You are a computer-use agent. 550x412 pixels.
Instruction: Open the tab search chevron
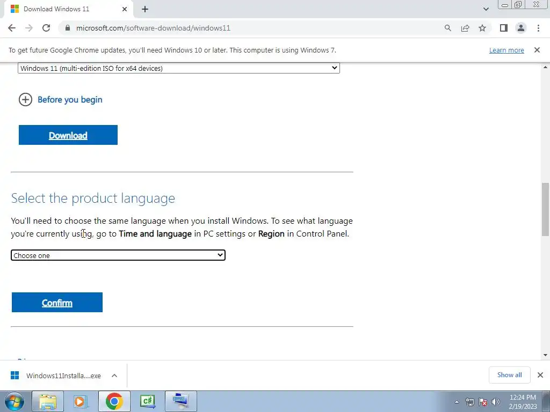tap(486, 9)
